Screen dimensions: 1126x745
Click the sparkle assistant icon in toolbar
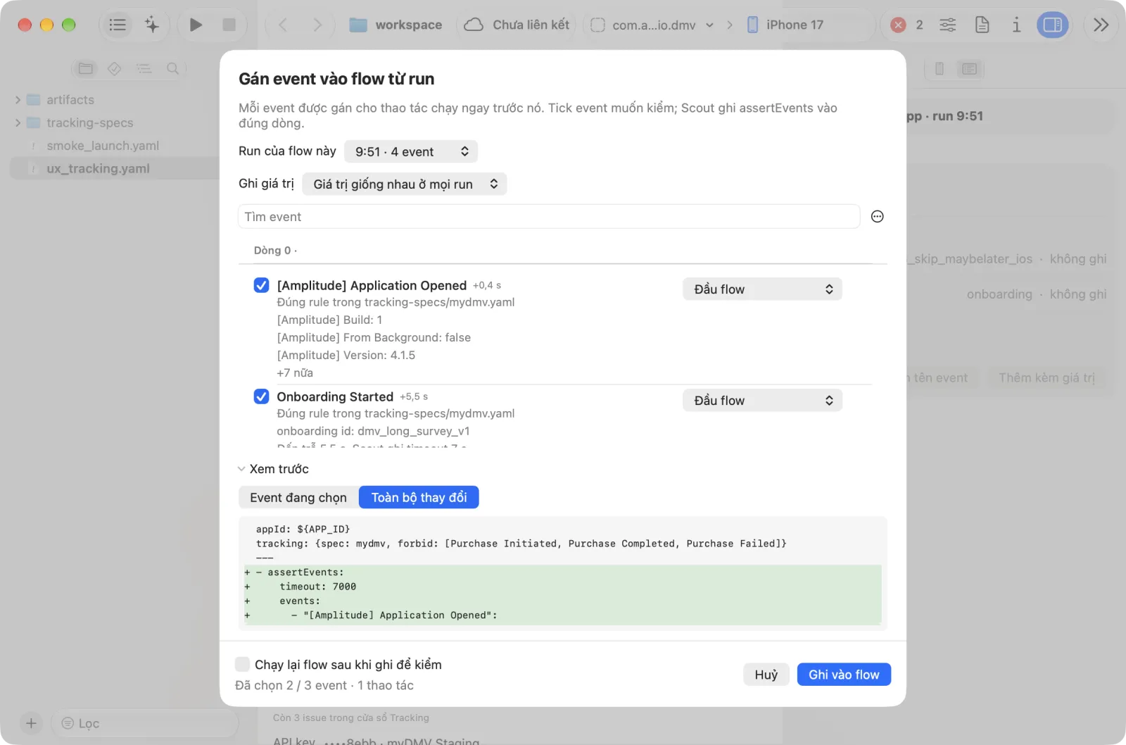tap(151, 25)
